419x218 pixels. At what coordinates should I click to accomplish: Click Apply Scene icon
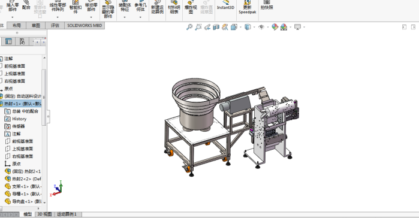(284, 27)
